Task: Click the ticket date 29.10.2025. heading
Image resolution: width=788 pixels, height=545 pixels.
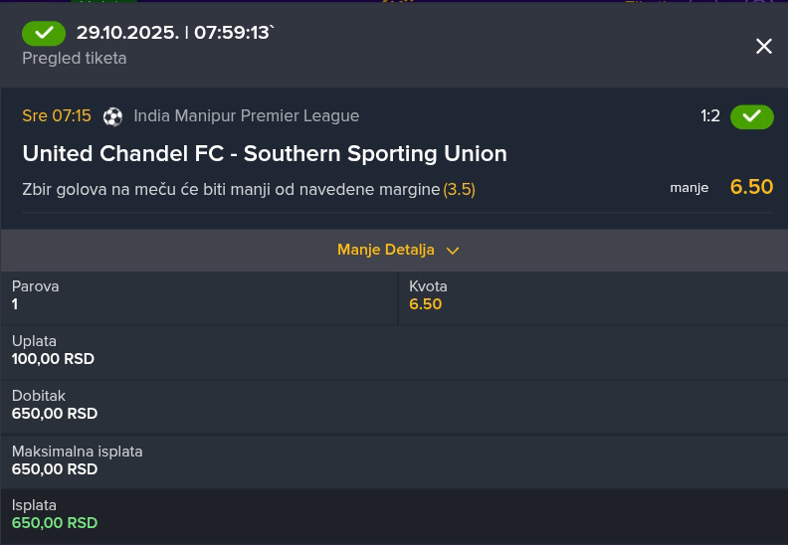Action: (127, 33)
